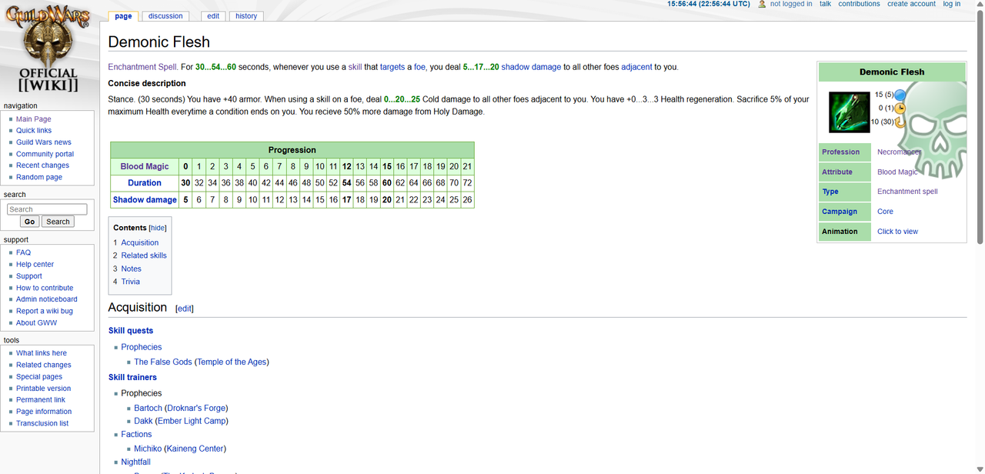Load a Random page

pos(39,177)
